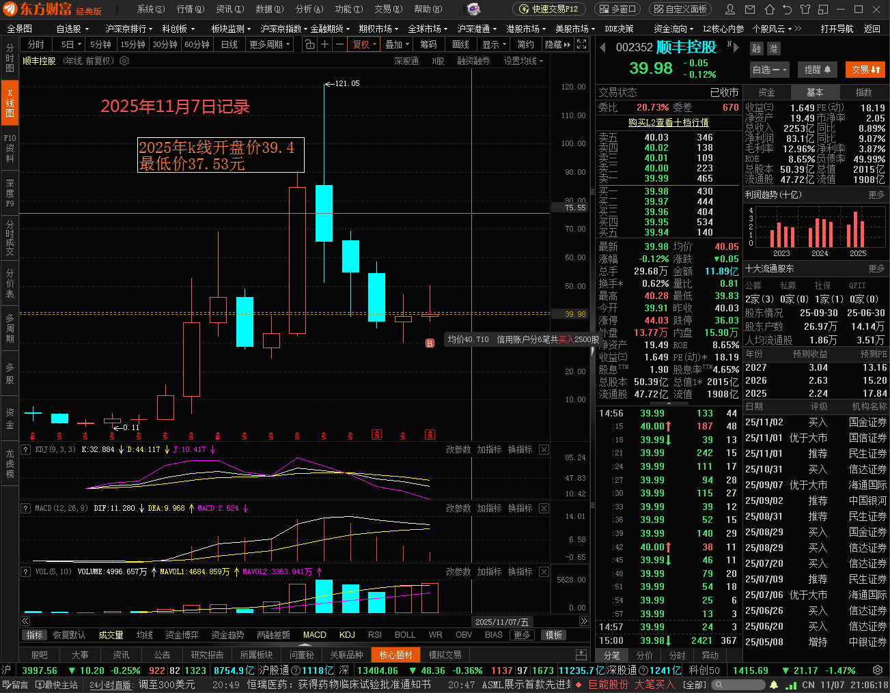
Task: Click the 提醒 alert button
Action: coord(817,70)
